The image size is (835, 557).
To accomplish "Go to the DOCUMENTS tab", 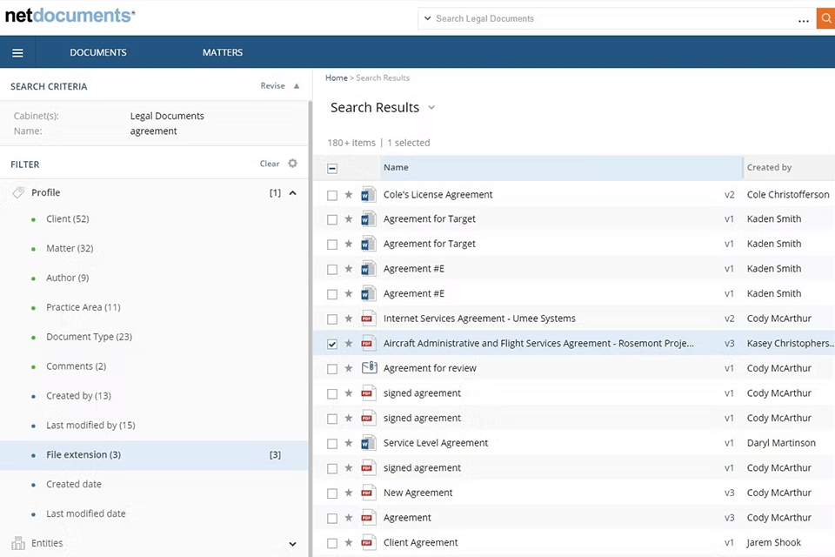I will (98, 53).
